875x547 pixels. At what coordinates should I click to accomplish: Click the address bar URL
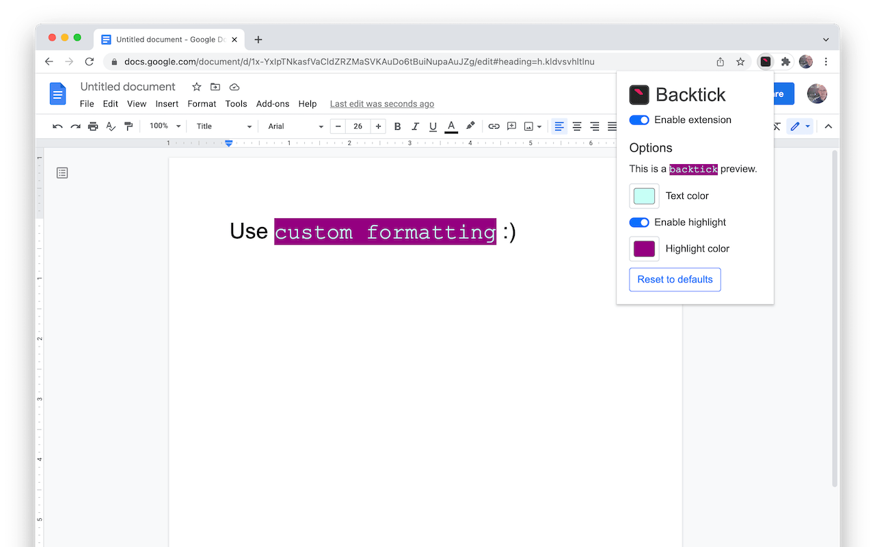point(360,62)
